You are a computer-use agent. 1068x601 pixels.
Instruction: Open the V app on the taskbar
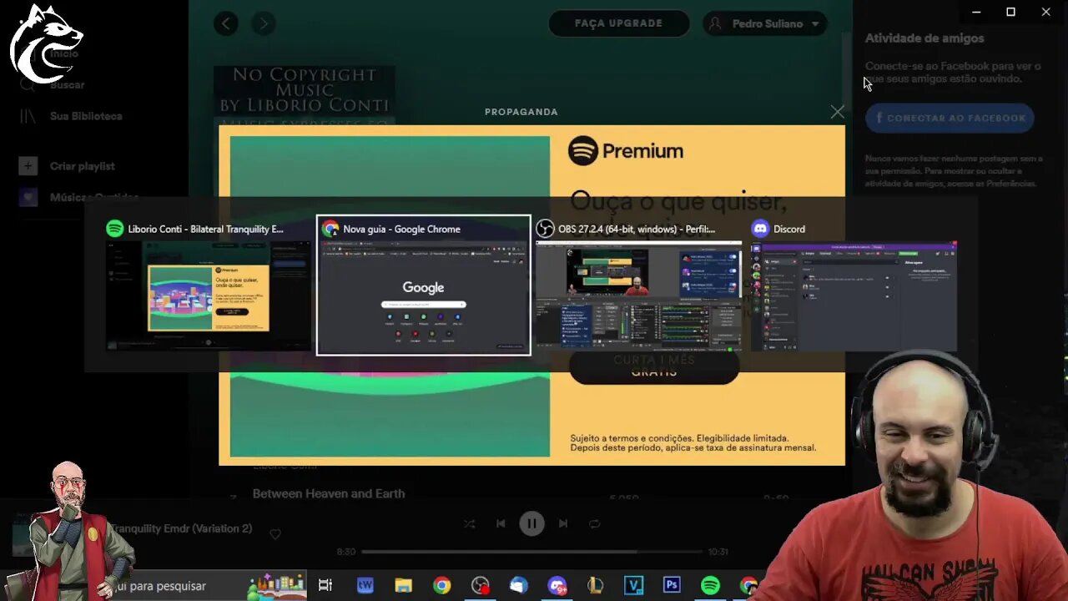(633, 586)
